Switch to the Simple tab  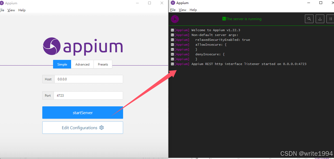[62, 64]
